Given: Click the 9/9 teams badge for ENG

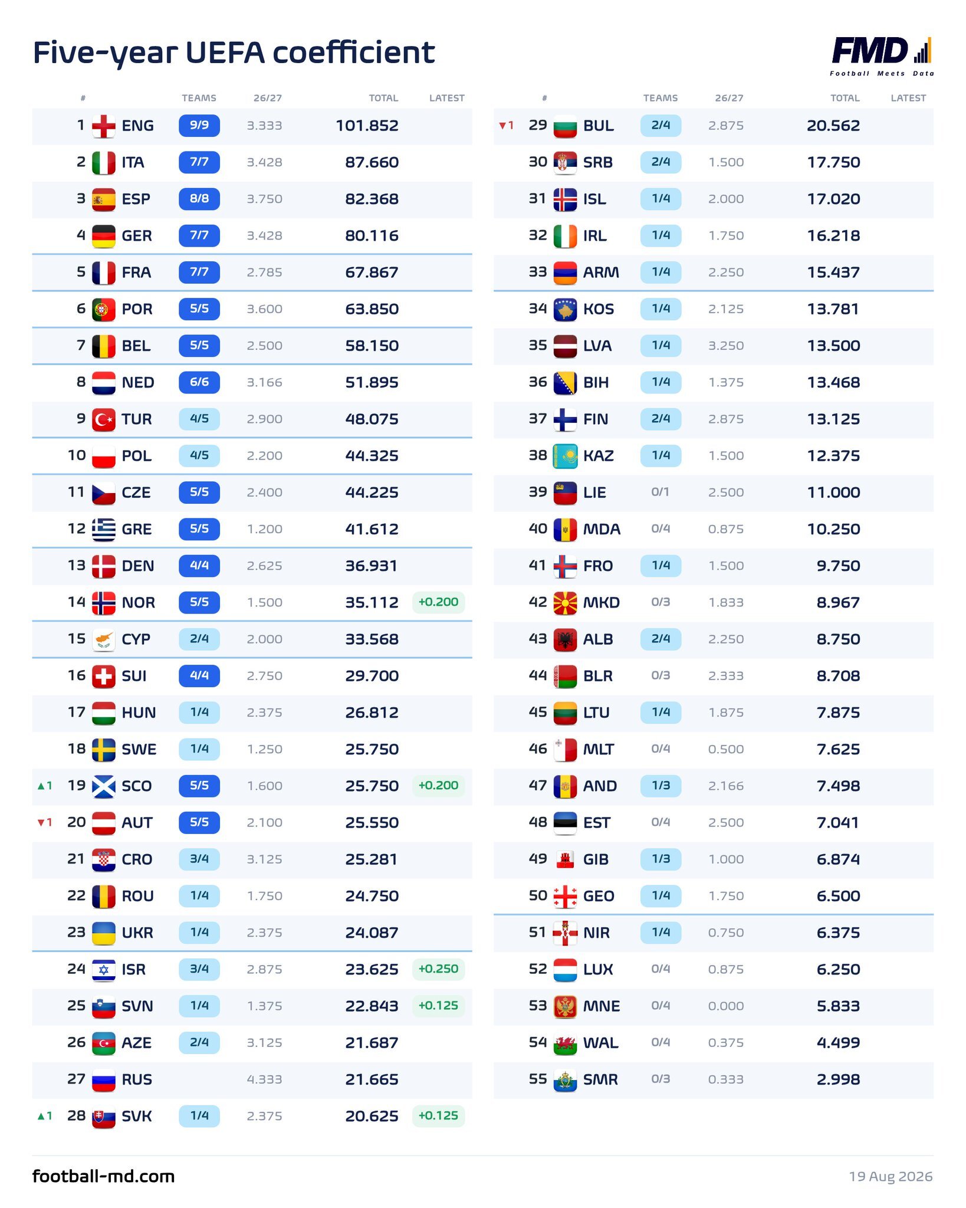Looking at the screenshot, I should 199,126.
